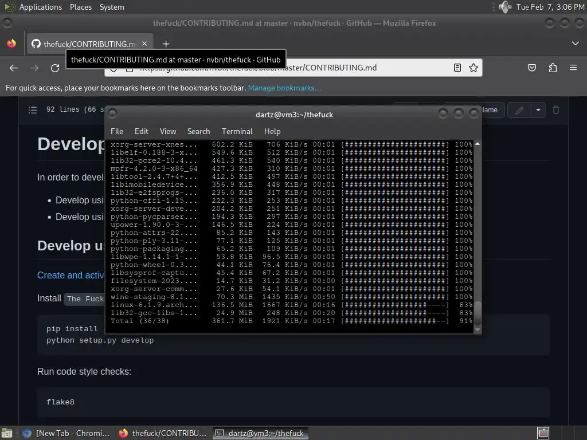587x440 pixels.
Task: Open Firefox hamburger application menu
Action: 573,68
